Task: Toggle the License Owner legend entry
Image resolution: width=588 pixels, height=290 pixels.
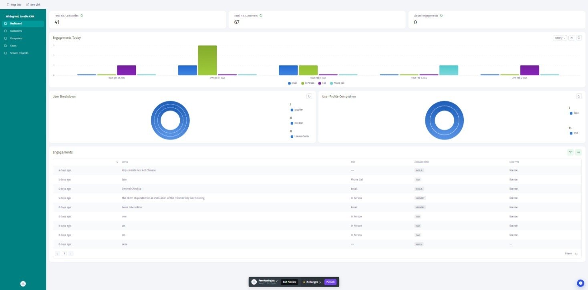Action: coord(300,137)
